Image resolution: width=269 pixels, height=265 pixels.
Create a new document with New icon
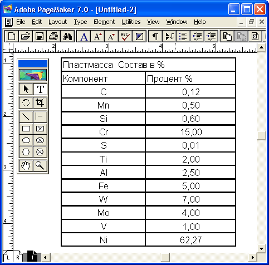point(12,36)
